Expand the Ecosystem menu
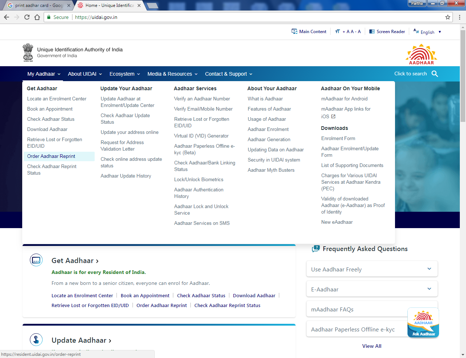 point(125,74)
